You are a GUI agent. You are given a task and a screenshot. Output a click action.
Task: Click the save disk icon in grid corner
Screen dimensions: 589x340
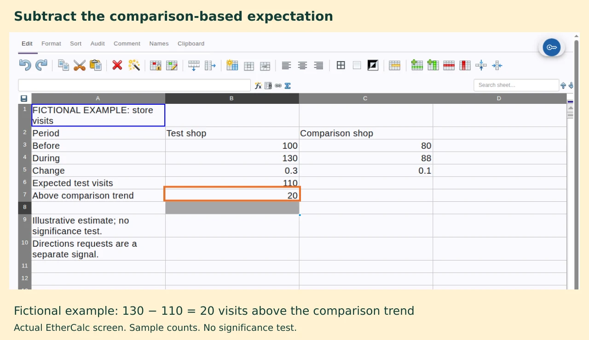[x=24, y=98]
